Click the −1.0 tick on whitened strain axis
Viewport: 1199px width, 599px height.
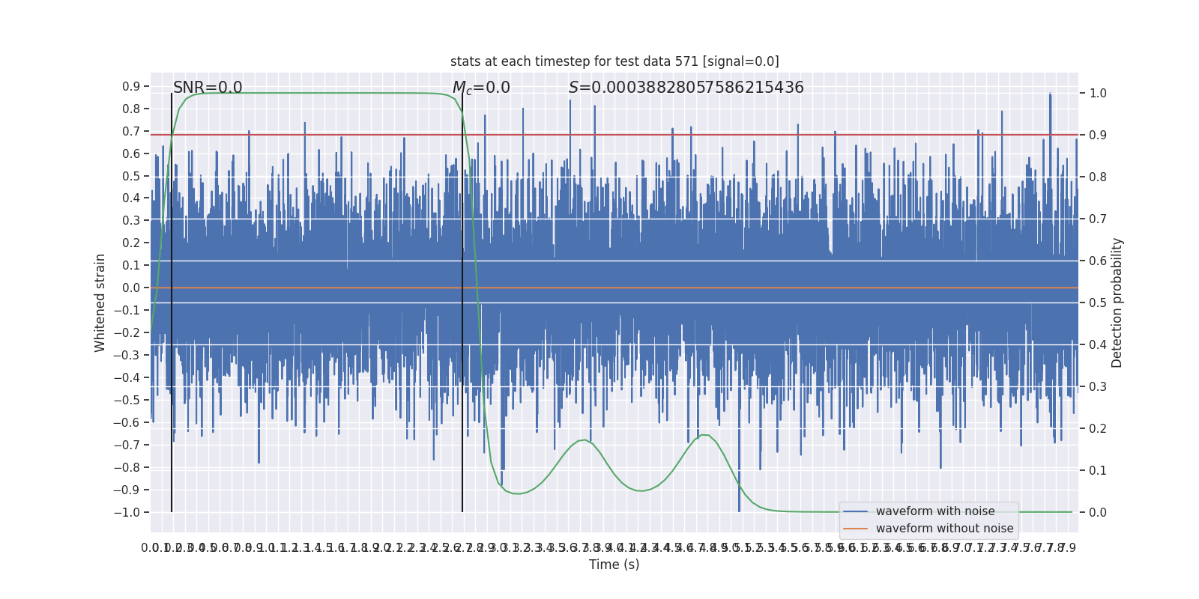(x=127, y=512)
